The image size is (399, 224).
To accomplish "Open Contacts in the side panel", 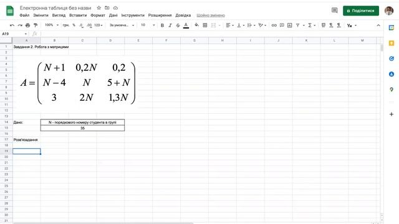I will pyautogui.click(x=392, y=74).
